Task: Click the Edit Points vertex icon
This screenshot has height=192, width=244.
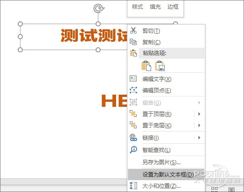Action: (133, 90)
